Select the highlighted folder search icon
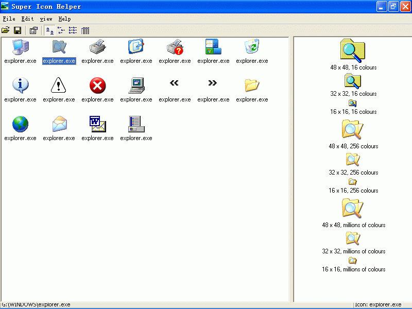Viewport: 412px width, 309px height. [59, 47]
